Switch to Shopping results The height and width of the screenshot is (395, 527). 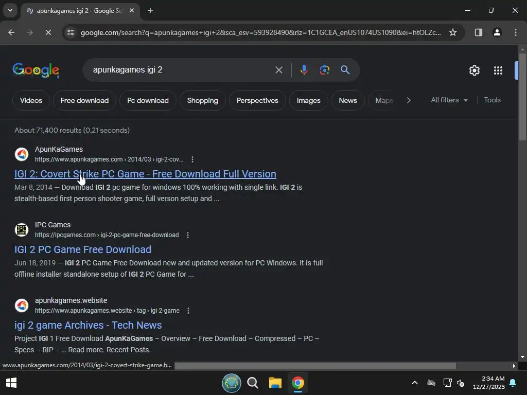203,100
